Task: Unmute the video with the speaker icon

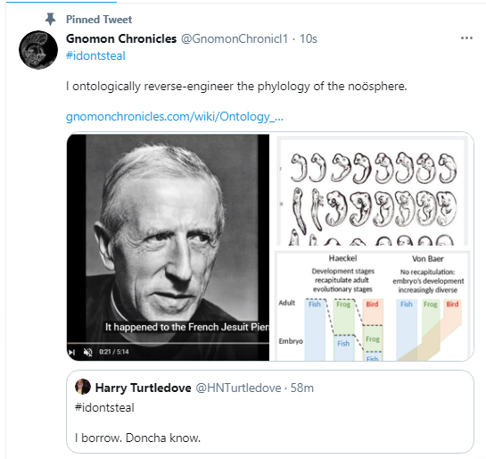Action: 88,352
